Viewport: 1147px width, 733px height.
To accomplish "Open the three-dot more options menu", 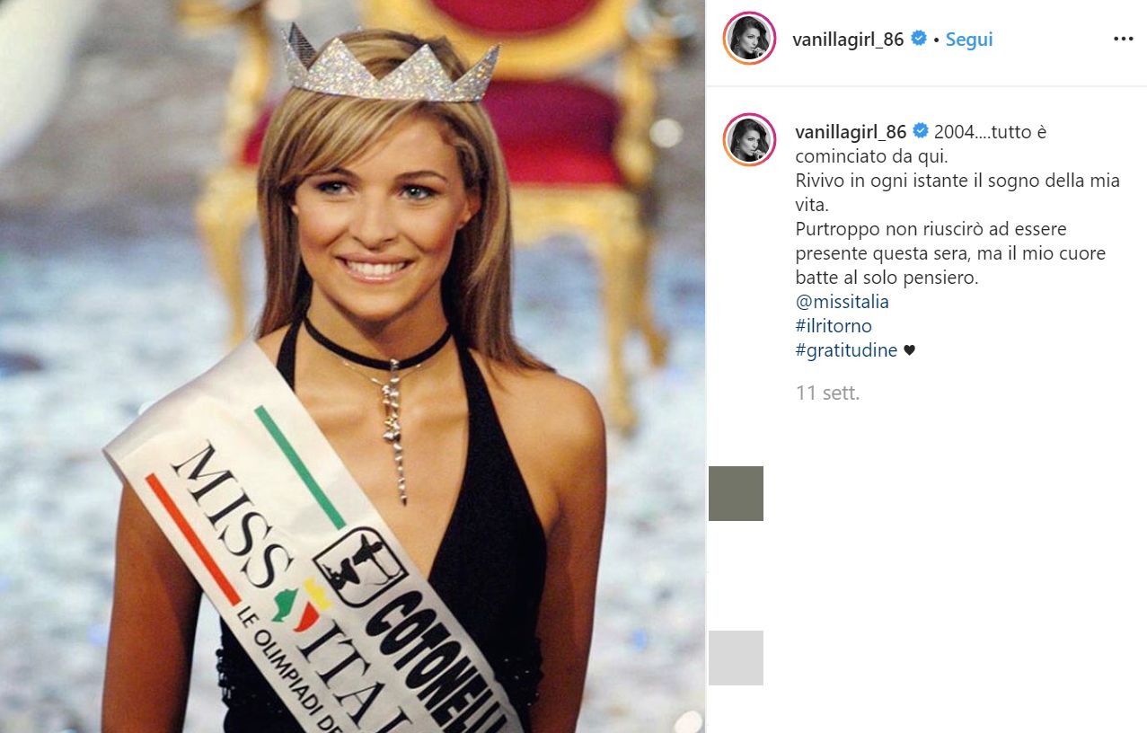I will point(1123,40).
